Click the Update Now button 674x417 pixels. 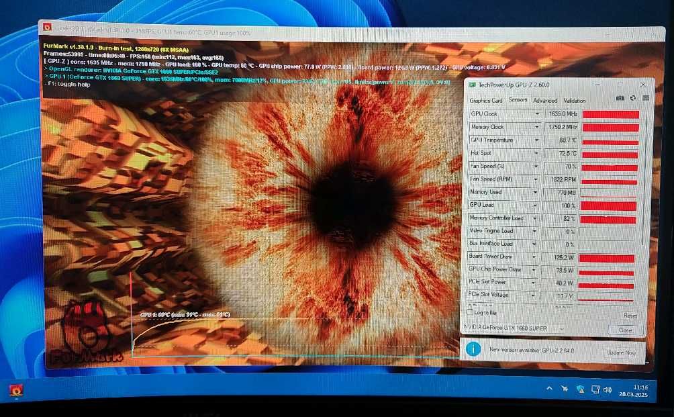[621, 353]
